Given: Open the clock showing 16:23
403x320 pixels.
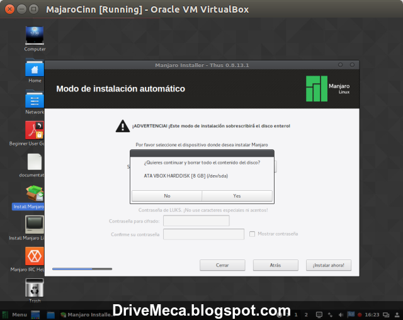Looking at the screenshot, I should click(x=372, y=314).
